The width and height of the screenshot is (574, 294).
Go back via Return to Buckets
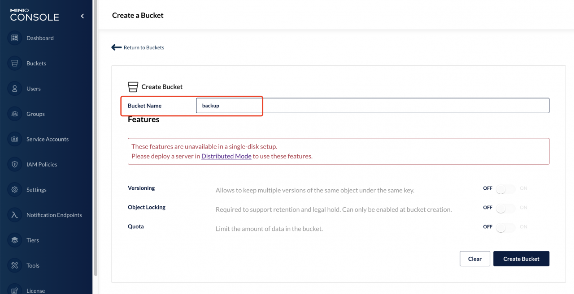click(x=138, y=47)
